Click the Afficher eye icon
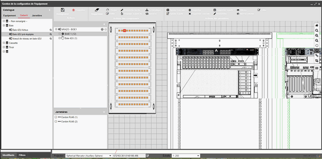The height and width of the screenshot is (159, 322). tap(238, 10)
